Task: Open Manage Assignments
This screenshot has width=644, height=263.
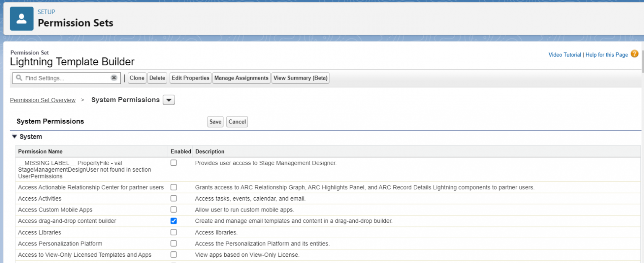Action: (241, 78)
